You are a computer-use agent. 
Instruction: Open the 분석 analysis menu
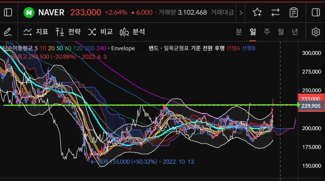coord(132,32)
